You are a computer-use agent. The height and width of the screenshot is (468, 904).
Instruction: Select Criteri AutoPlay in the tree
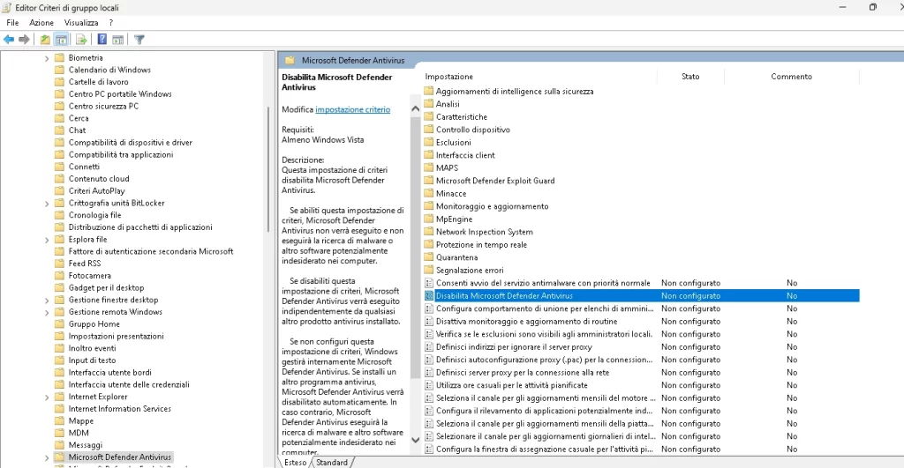click(97, 190)
